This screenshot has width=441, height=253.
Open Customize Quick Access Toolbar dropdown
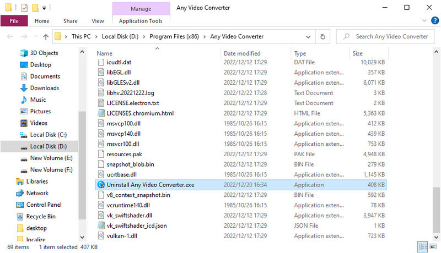(44, 8)
